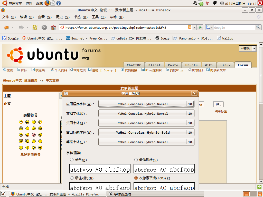
Task: Open the chat bubble tray icon with green status dot
Action: [x=201, y=3]
